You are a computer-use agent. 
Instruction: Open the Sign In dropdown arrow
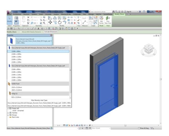(x=138, y=12)
